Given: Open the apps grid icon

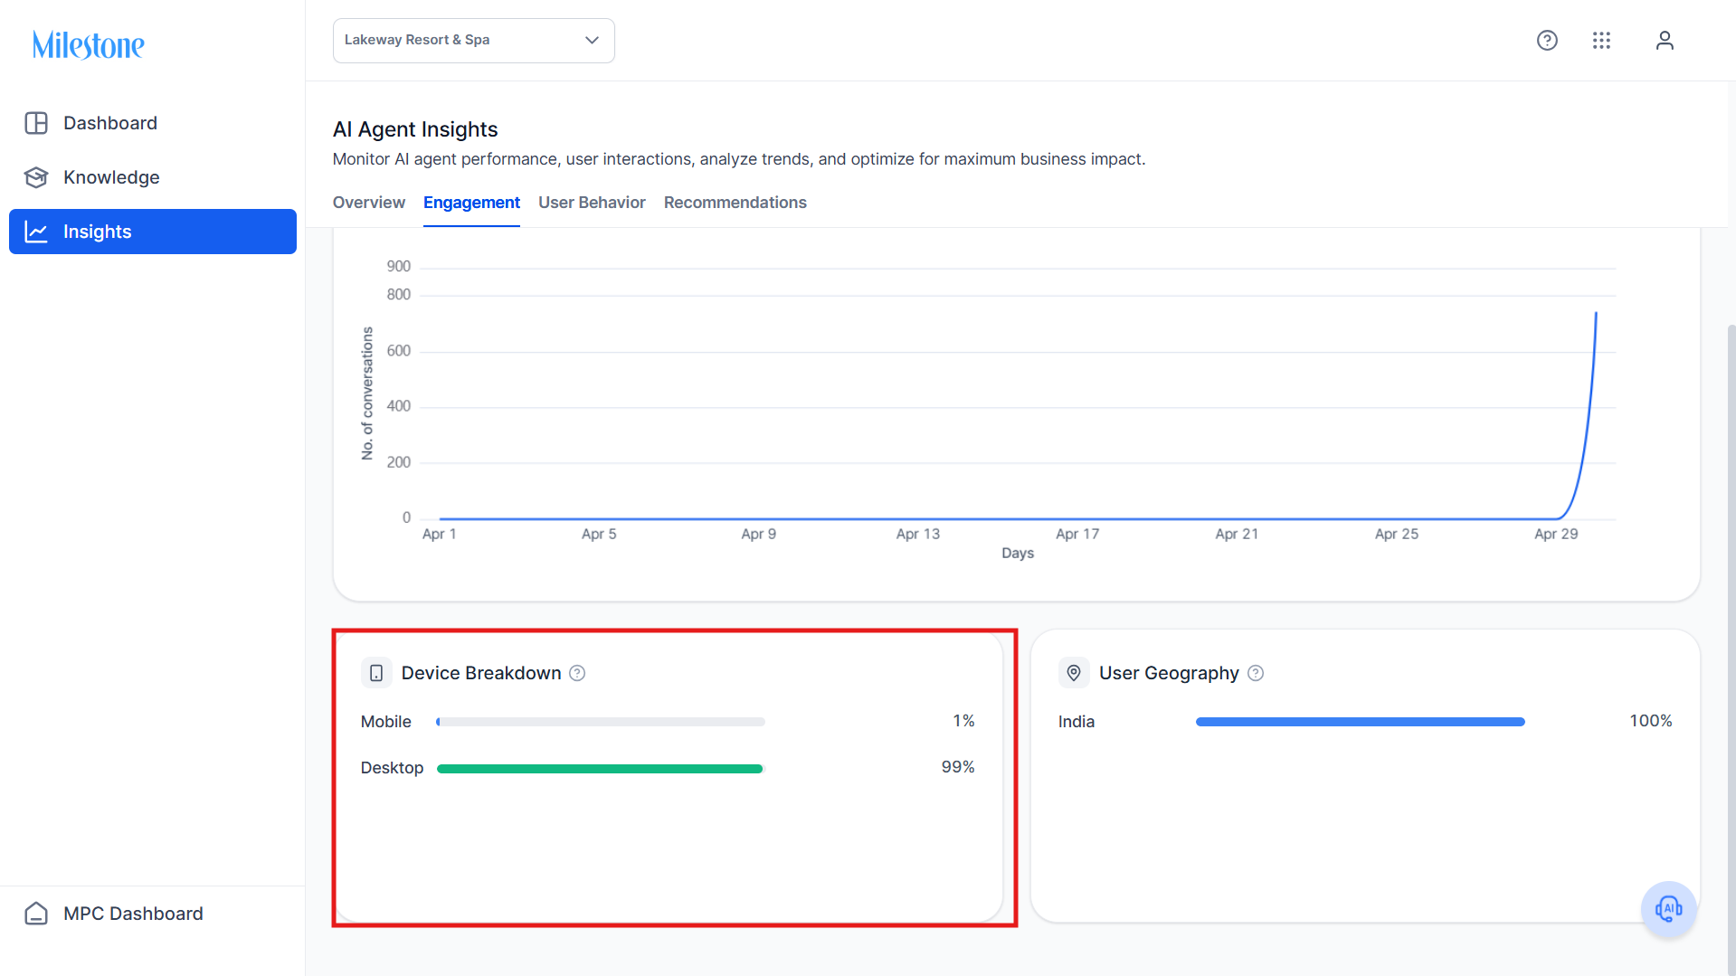Looking at the screenshot, I should click(x=1601, y=40).
